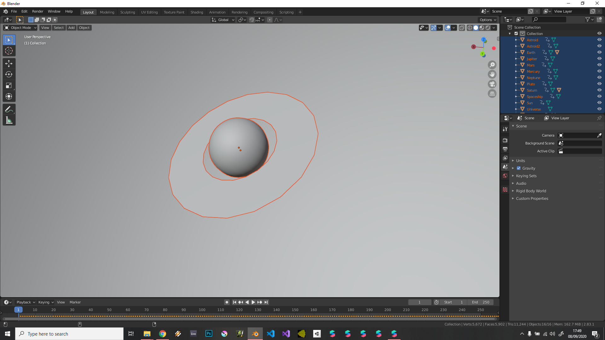Viewport: 605px width, 340px height.
Task: Expand the Units section
Action: click(520, 161)
